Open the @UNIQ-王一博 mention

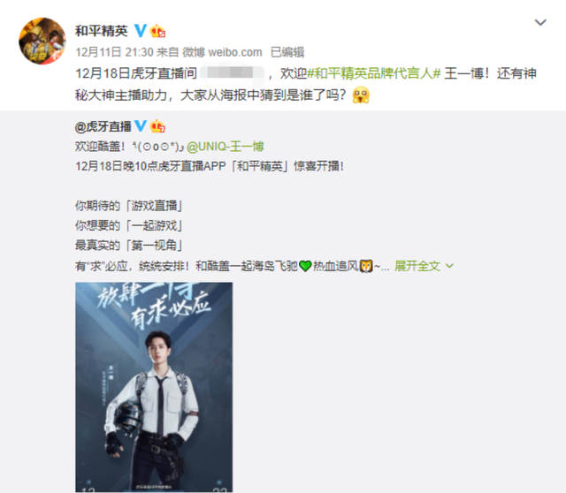tap(226, 147)
